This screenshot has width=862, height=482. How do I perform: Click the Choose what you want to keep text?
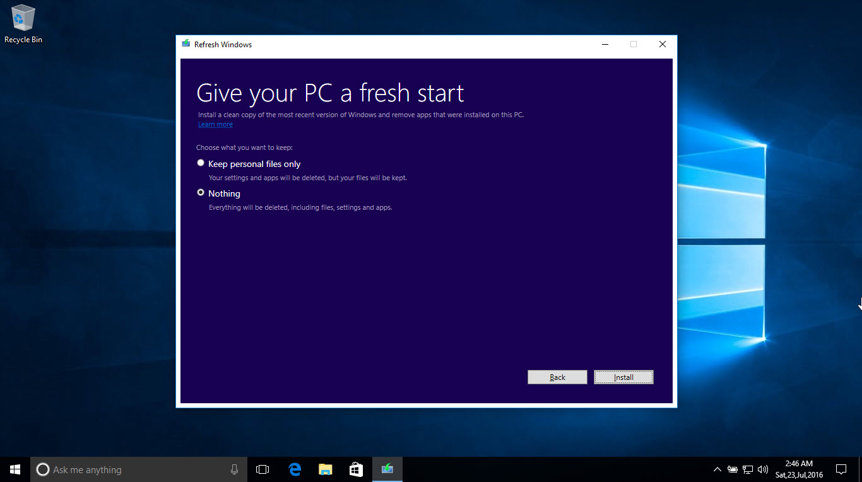(244, 148)
